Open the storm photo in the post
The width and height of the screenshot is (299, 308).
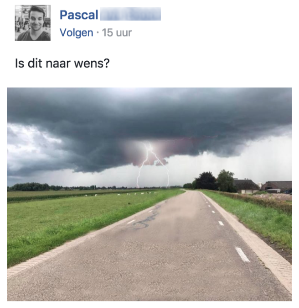tap(149, 194)
